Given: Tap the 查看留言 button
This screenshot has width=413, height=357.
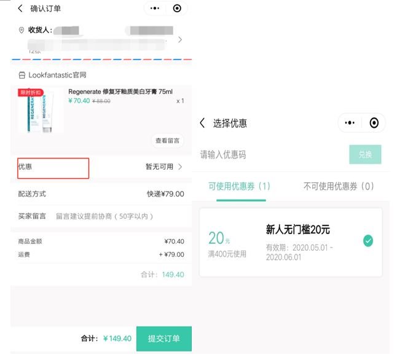Looking at the screenshot, I should tap(167, 141).
